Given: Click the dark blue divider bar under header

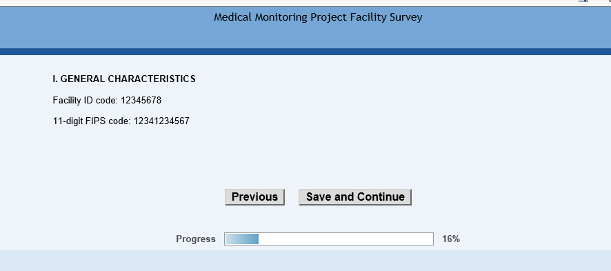Looking at the screenshot, I should pos(305,52).
